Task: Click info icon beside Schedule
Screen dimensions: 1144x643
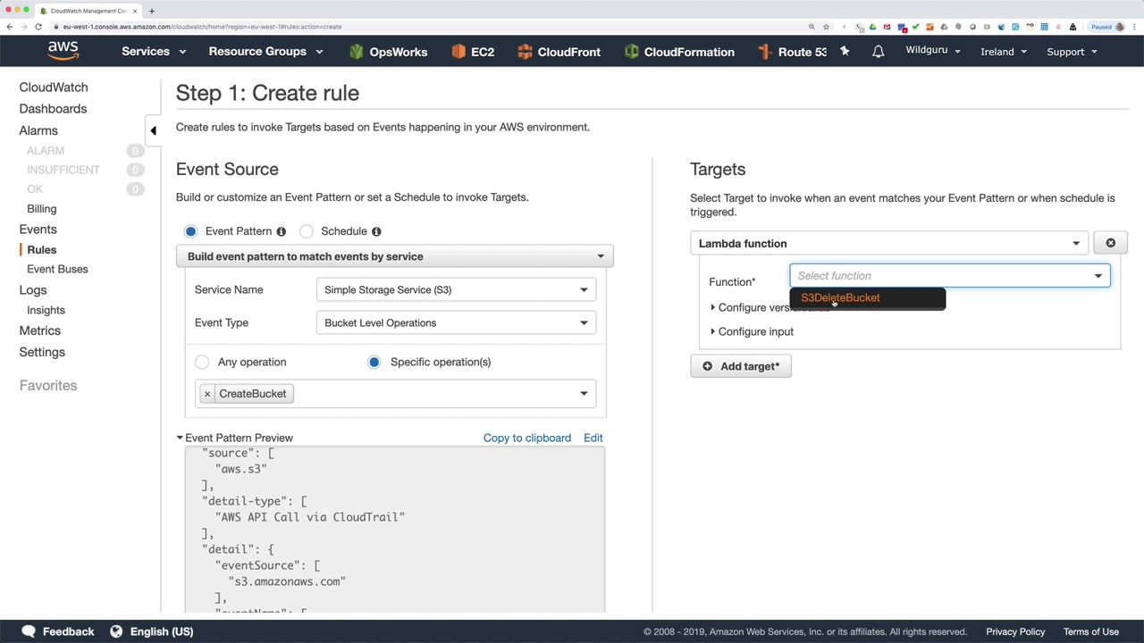Action: click(x=376, y=231)
